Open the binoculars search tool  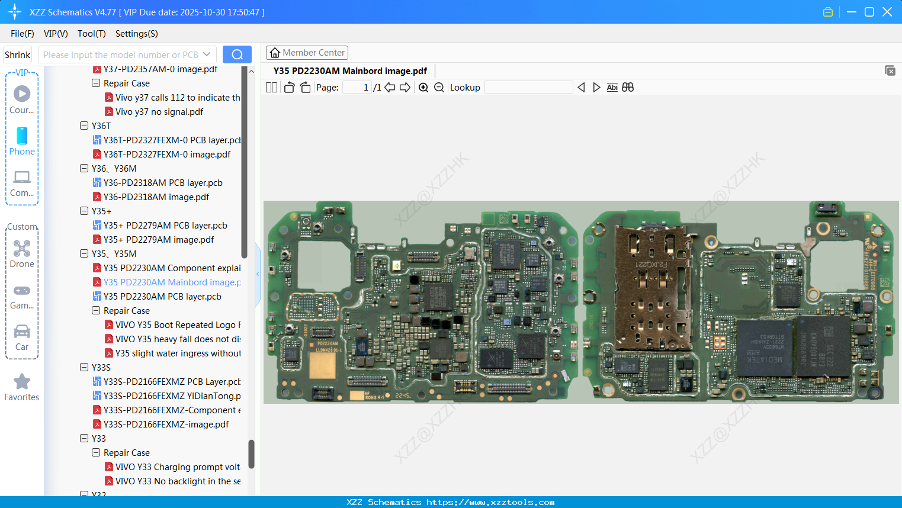628,87
